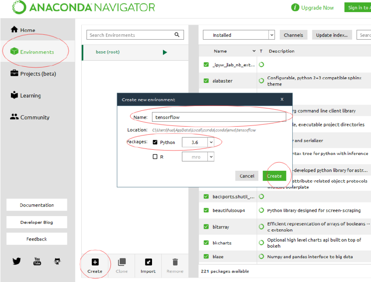Toggle the _ipyw_jlab_nb_ext package checkbox
This screenshot has width=371, height=282.
pyautogui.click(x=206, y=64)
